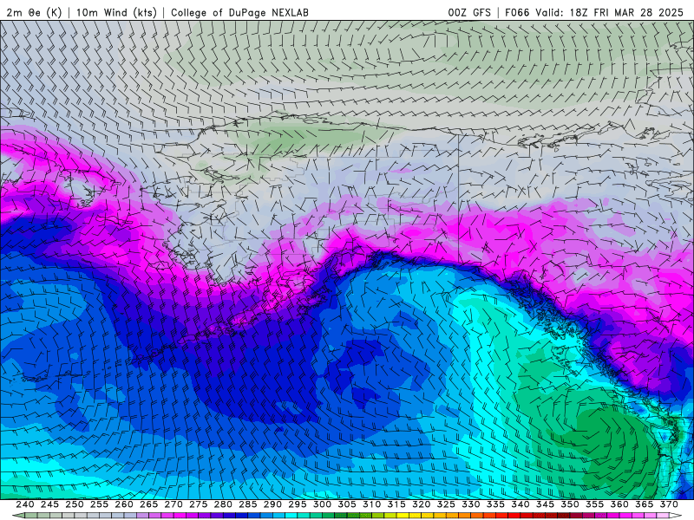Click the 240 value on the color scale
Viewport: 694px width, 520px height.
tap(25, 504)
